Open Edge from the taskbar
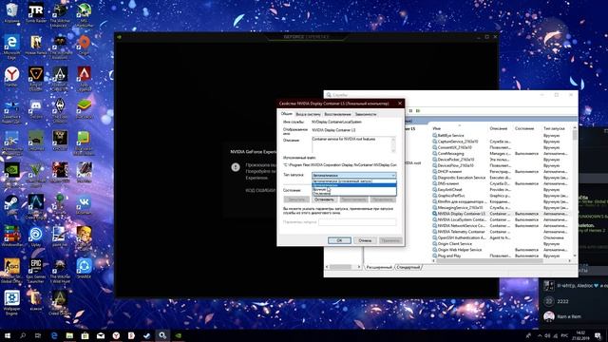 54,335
